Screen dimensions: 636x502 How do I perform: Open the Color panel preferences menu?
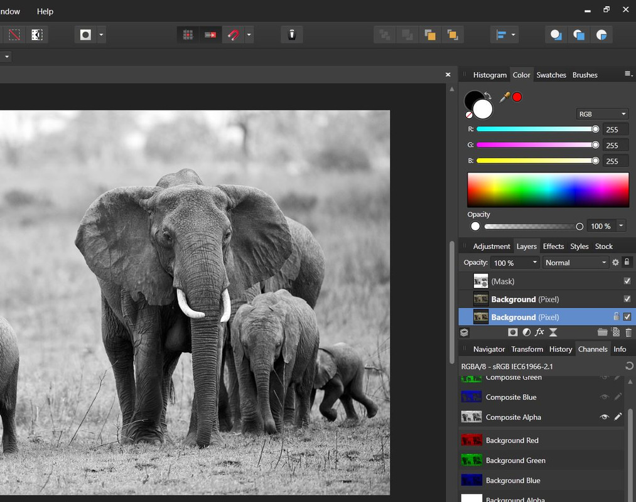[x=628, y=74]
